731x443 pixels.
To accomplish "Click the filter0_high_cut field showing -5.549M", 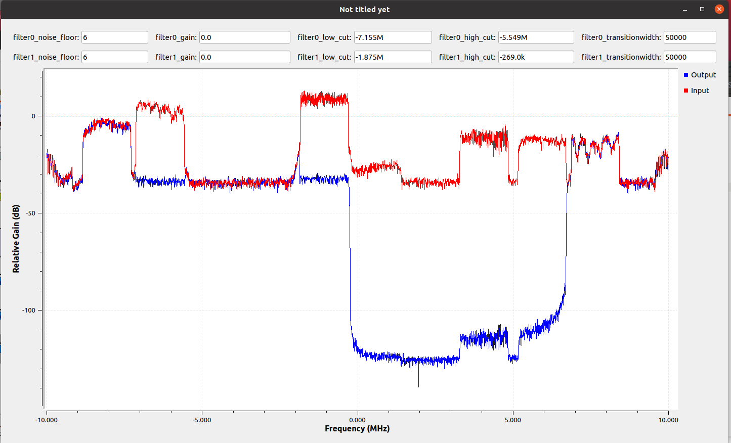I will coord(536,37).
